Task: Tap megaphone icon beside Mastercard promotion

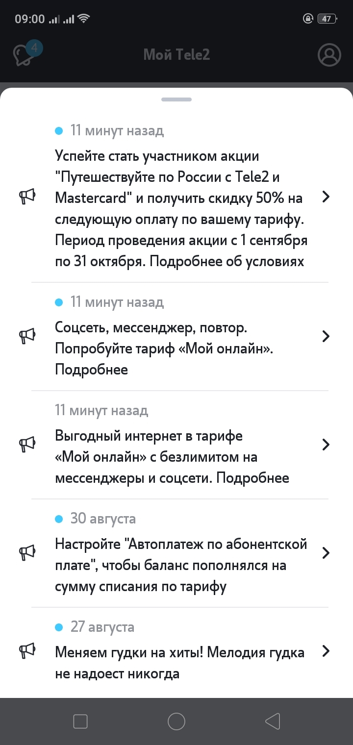Action: pyautogui.click(x=27, y=197)
